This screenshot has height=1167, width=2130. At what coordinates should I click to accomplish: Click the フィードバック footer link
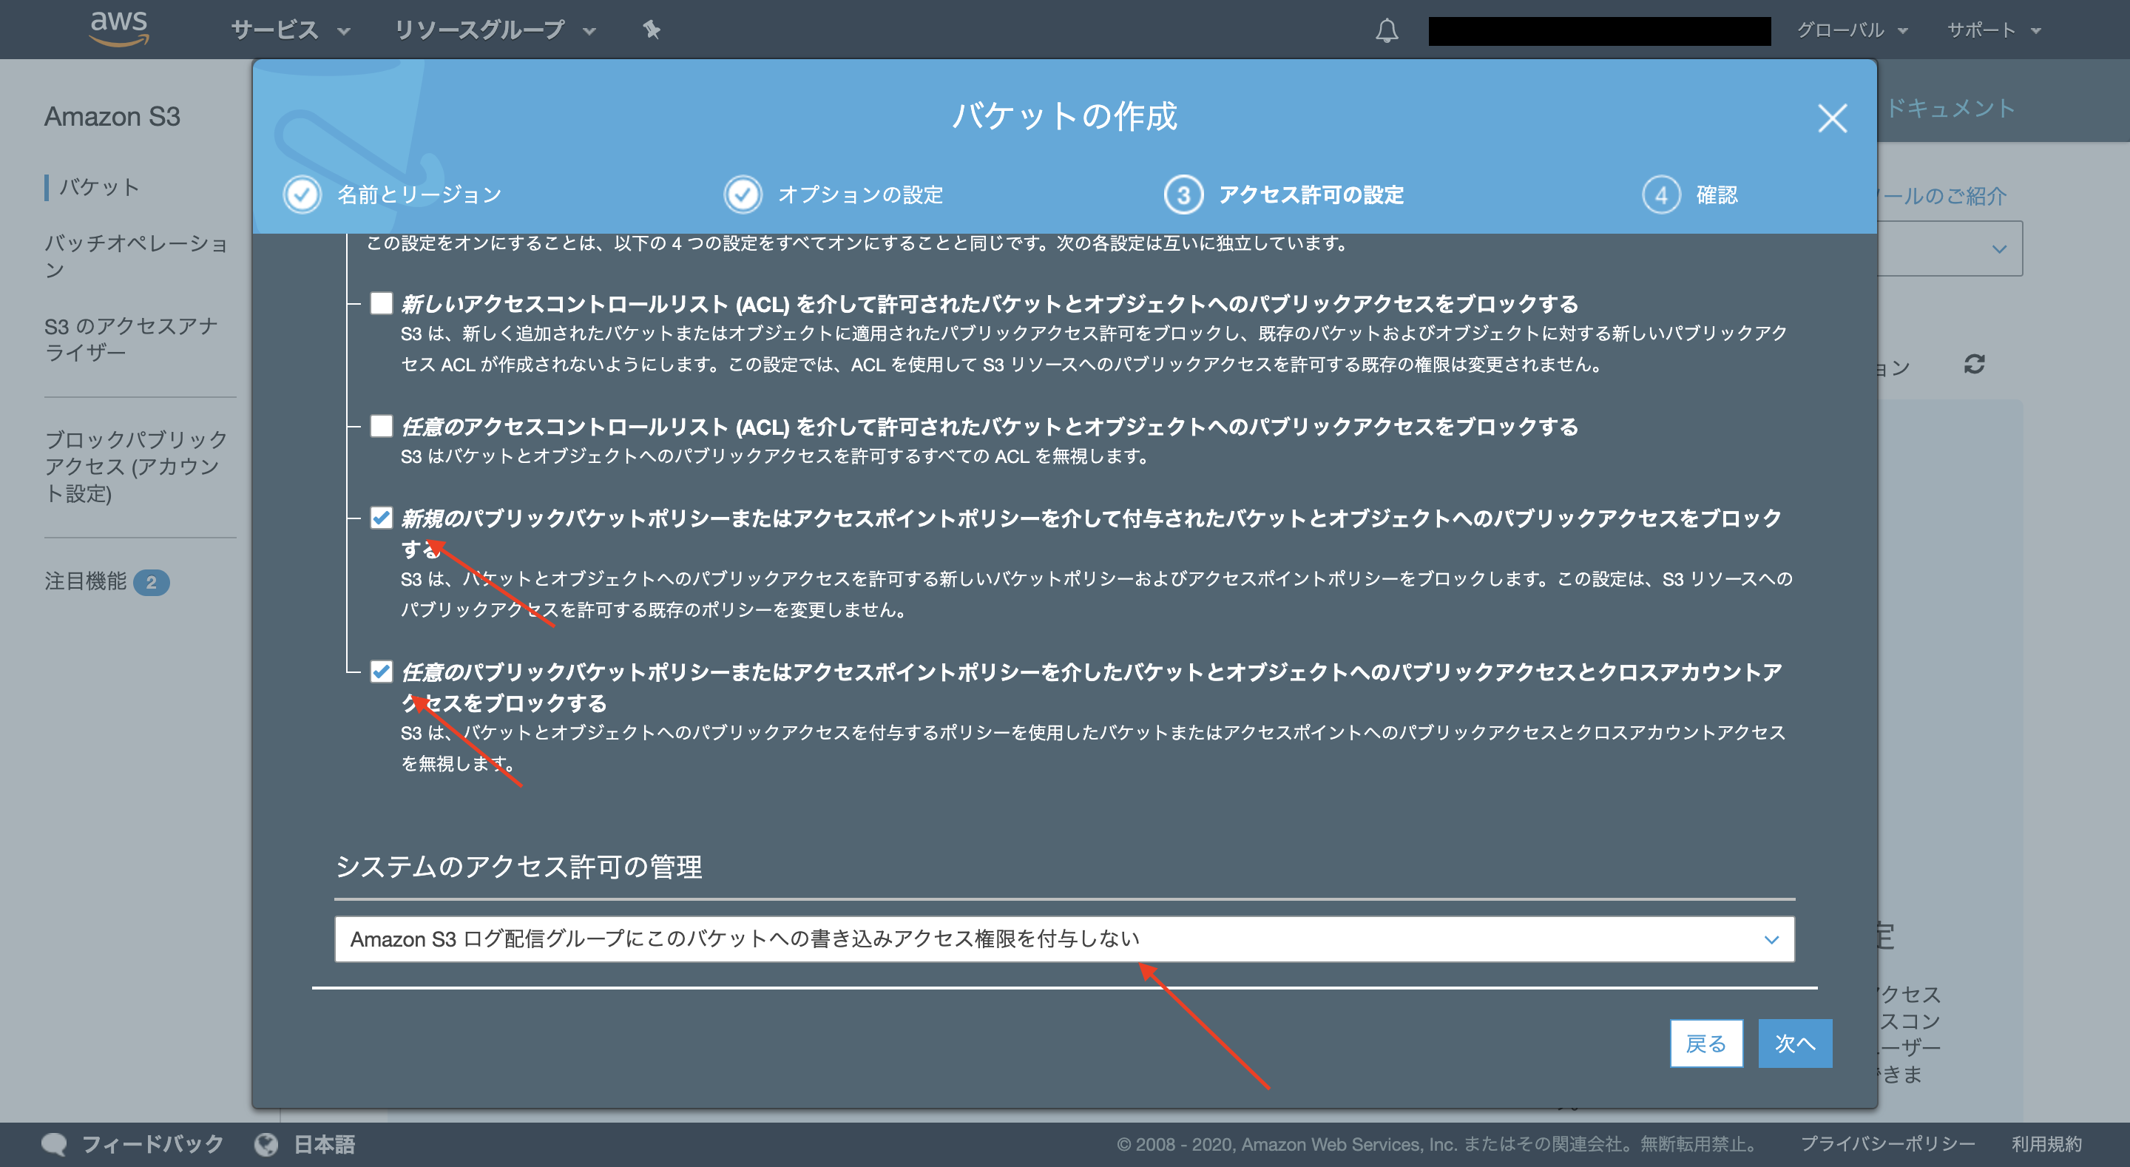[x=152, y=1144]
